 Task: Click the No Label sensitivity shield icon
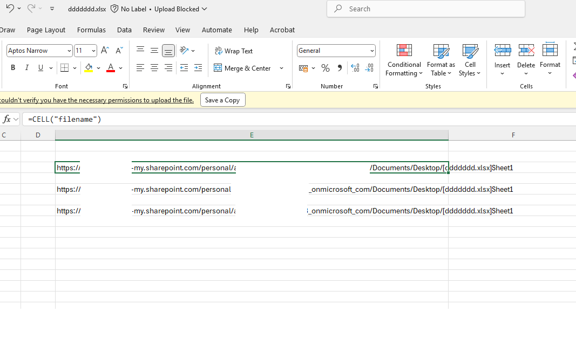[x=114, y=9]
